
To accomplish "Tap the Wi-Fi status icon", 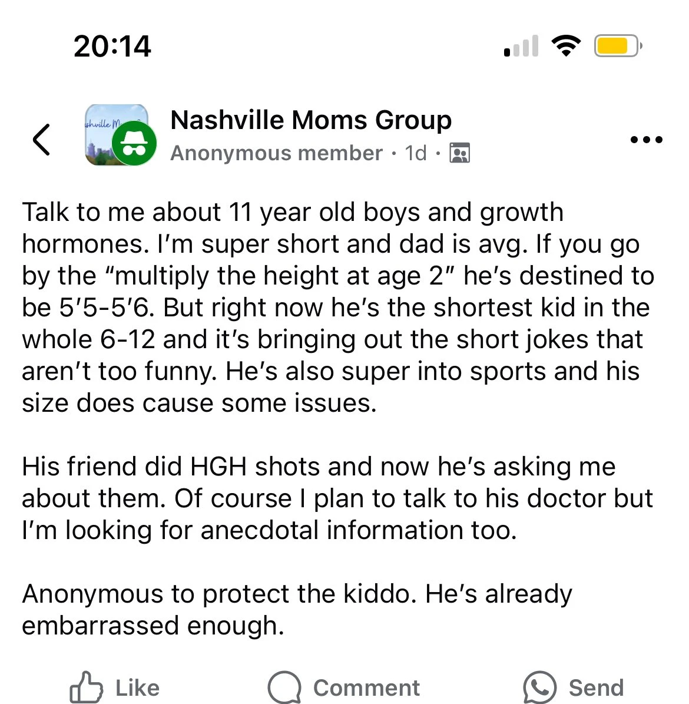I will 566,46.
